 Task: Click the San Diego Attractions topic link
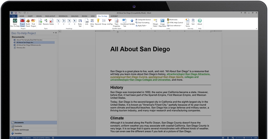pyautogui.click(x=188, y=74)
